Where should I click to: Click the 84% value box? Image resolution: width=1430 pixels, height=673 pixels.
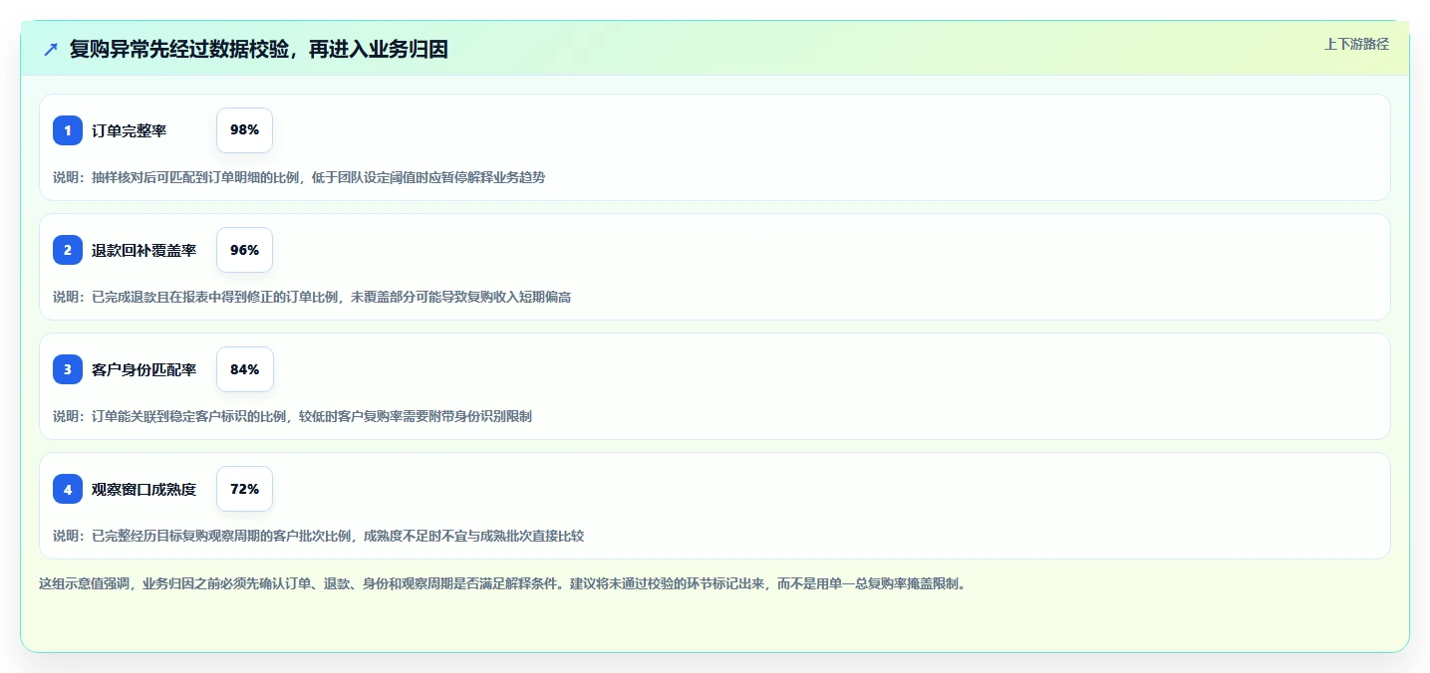point(244,369)
